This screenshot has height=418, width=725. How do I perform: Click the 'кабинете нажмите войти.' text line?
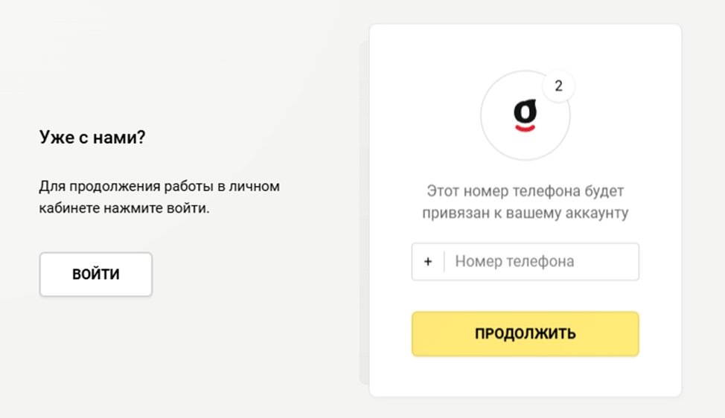124,208
